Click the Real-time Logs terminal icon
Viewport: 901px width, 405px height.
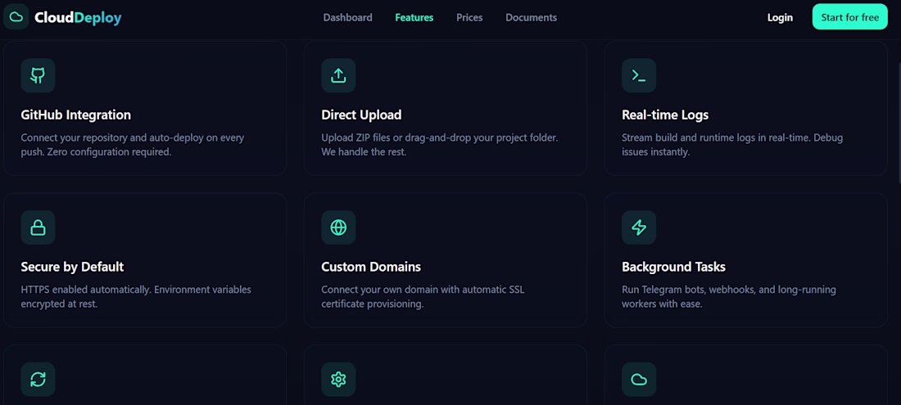(x=639, y=75)
